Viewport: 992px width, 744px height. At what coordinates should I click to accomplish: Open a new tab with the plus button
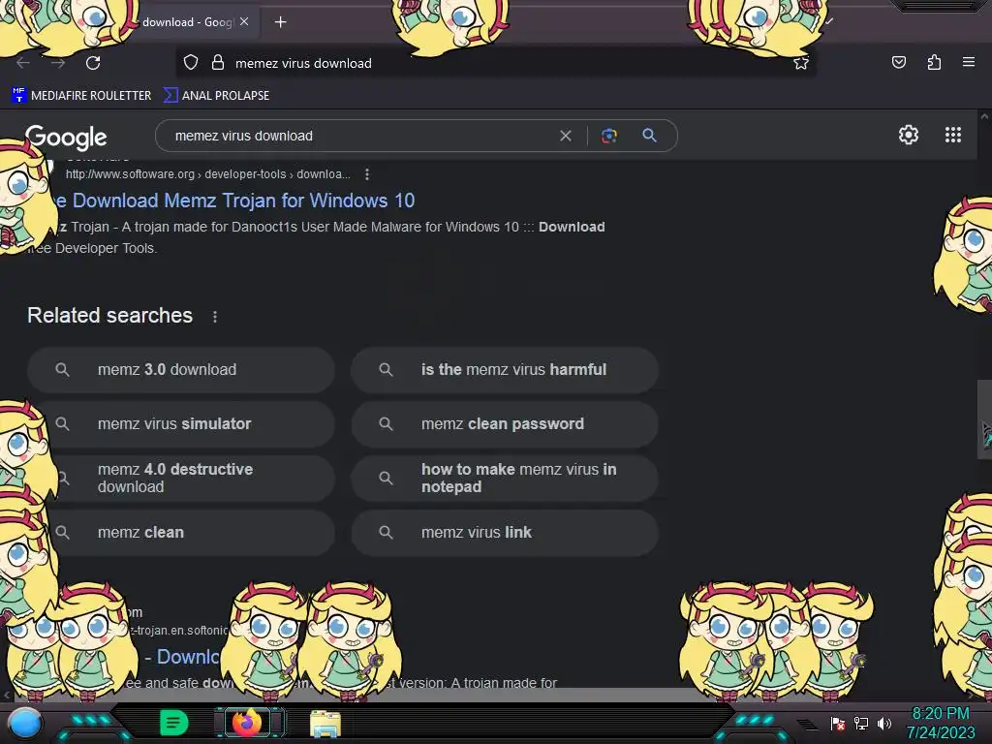tap(280, 22)
